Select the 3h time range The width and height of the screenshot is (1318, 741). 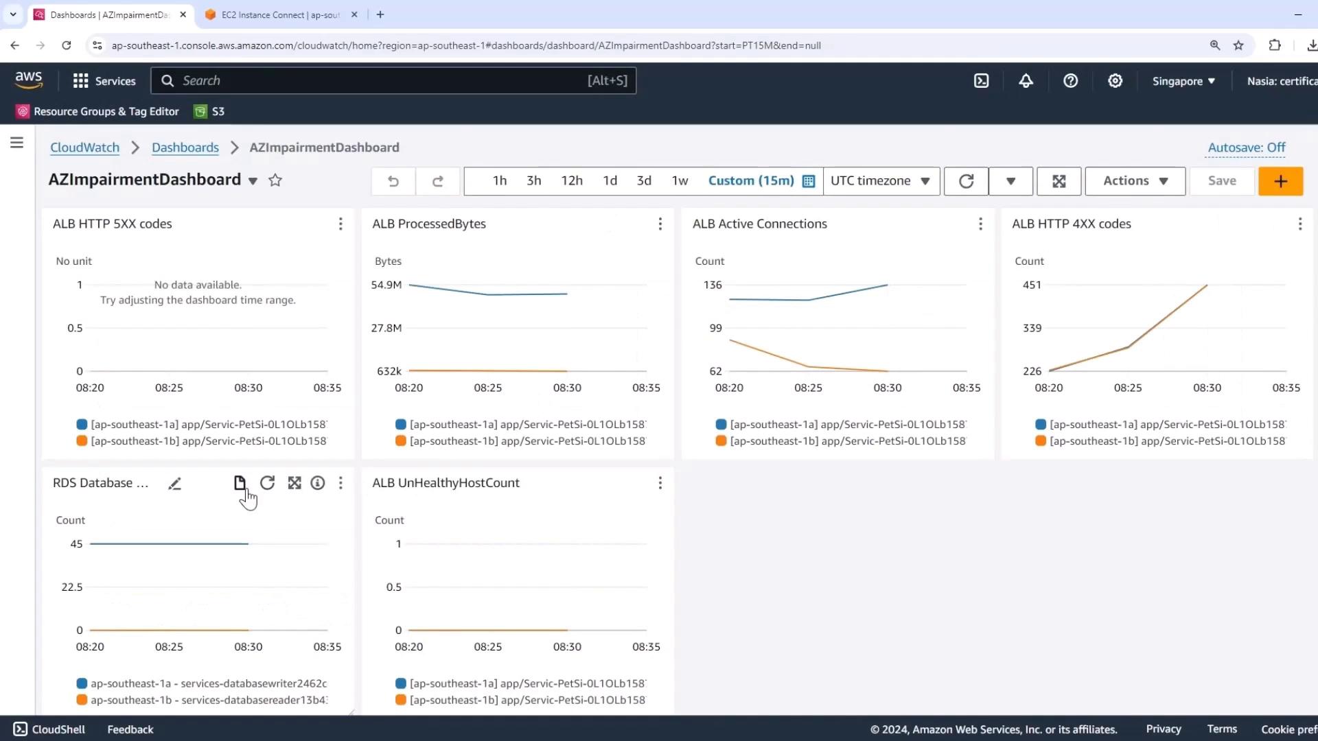click(x=534, y=181)
